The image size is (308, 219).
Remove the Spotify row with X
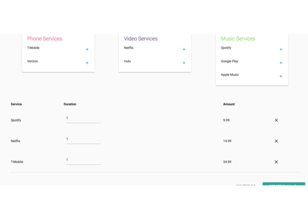point(276,120)
